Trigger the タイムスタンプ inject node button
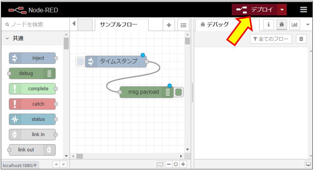This screenshot has height=171, width=314. pyautogui.click(x=81, y=62)
